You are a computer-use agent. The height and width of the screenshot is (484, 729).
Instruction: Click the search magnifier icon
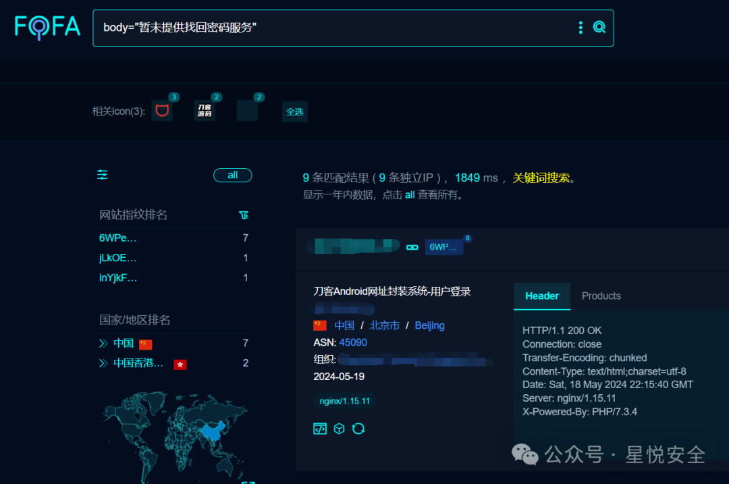coord(599,27)
